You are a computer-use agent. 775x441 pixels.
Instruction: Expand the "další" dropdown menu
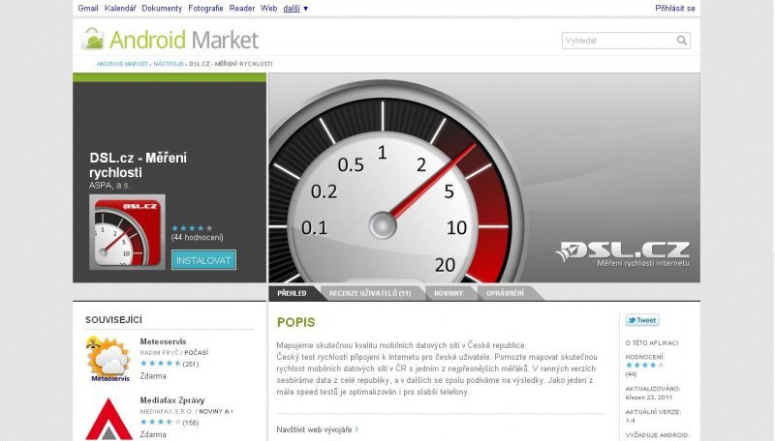tap(295, 8)
